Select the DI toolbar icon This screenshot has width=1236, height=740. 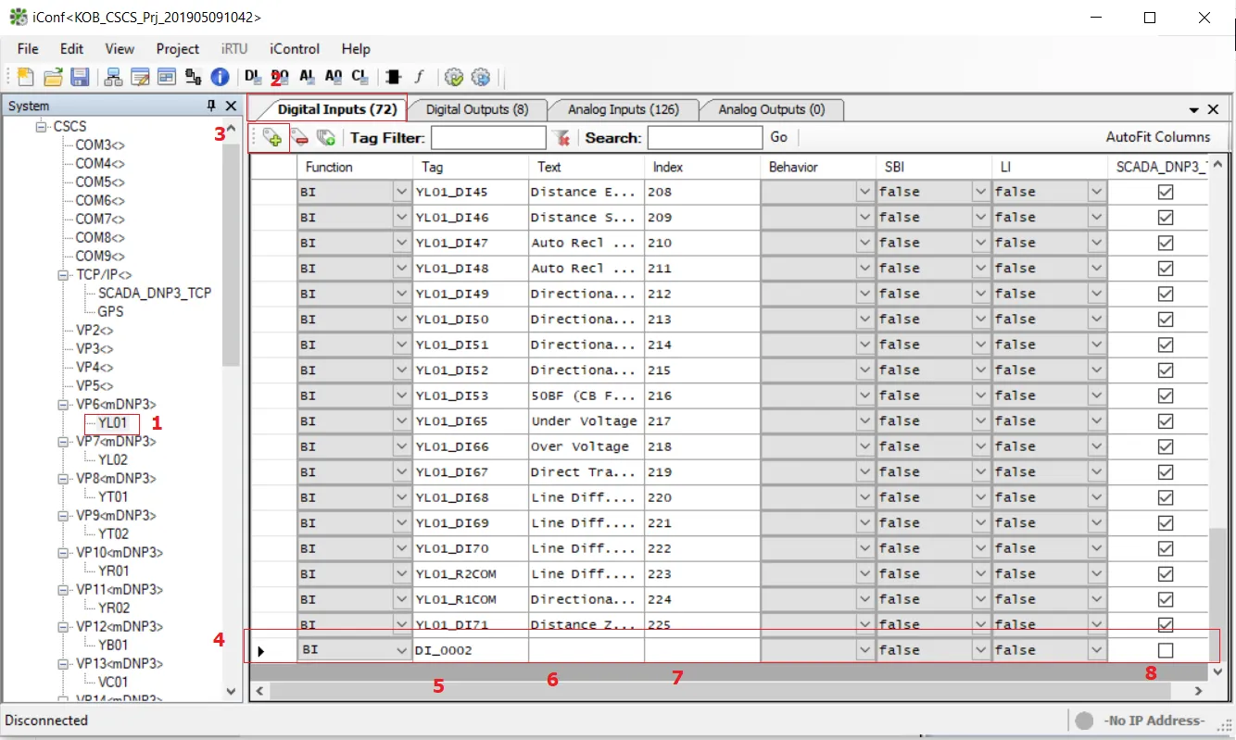pyautogui.click(x=252, y=77)
